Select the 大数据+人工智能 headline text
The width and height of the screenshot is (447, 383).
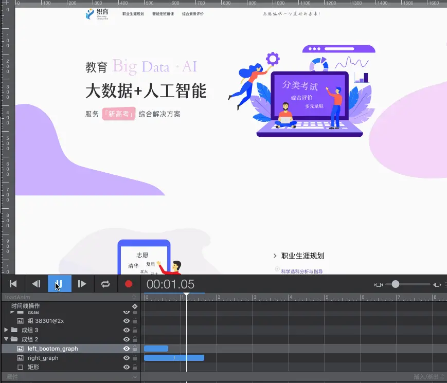(146, 91)
